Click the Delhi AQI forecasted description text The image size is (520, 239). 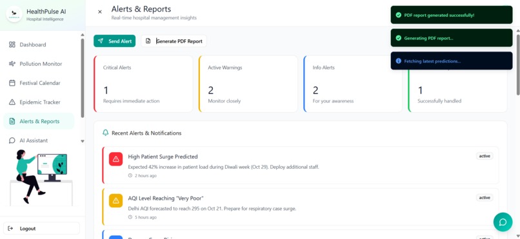[x=212, y=209]
